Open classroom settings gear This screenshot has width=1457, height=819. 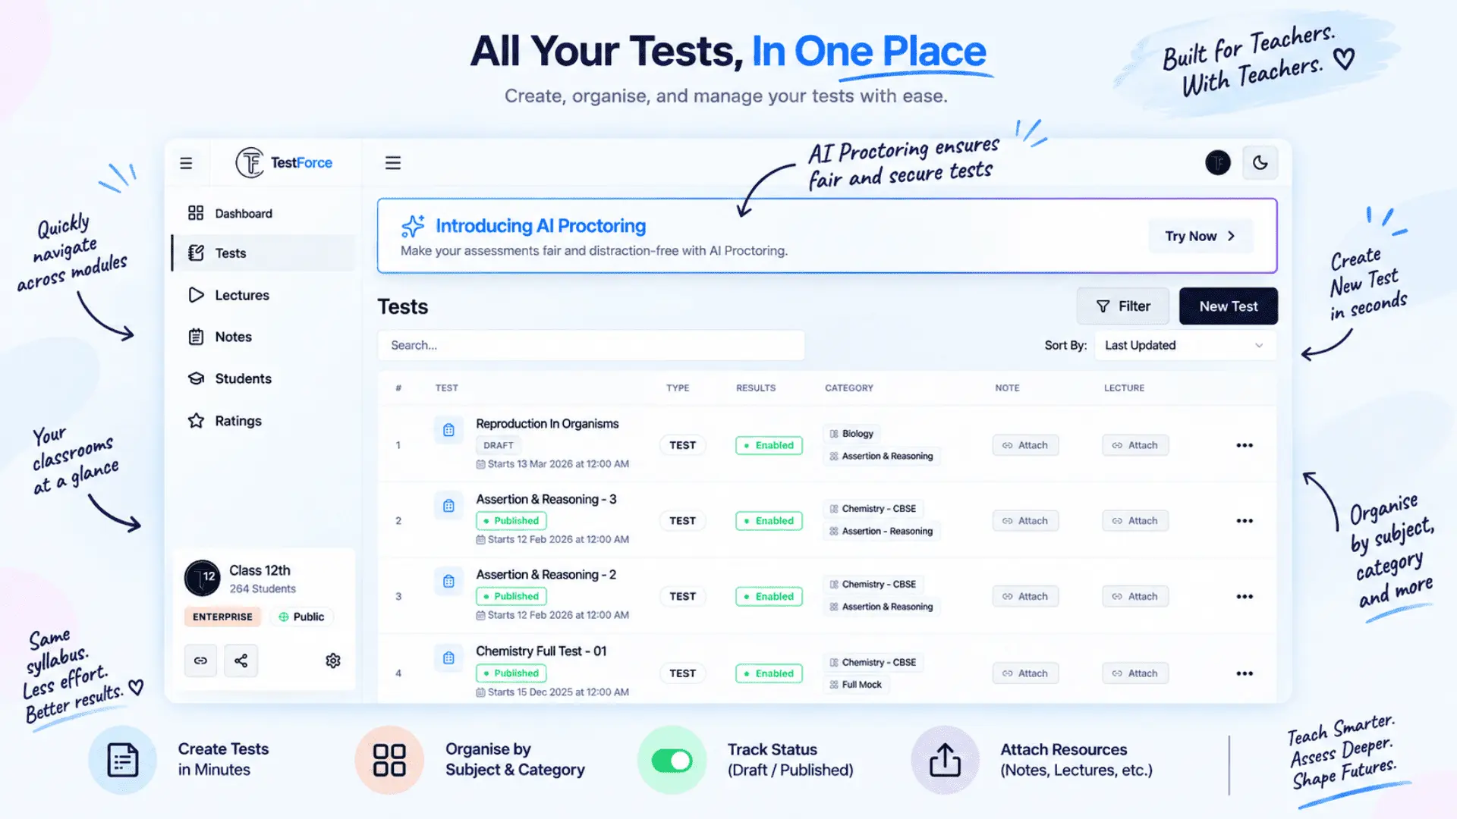[x=333, y=661]
